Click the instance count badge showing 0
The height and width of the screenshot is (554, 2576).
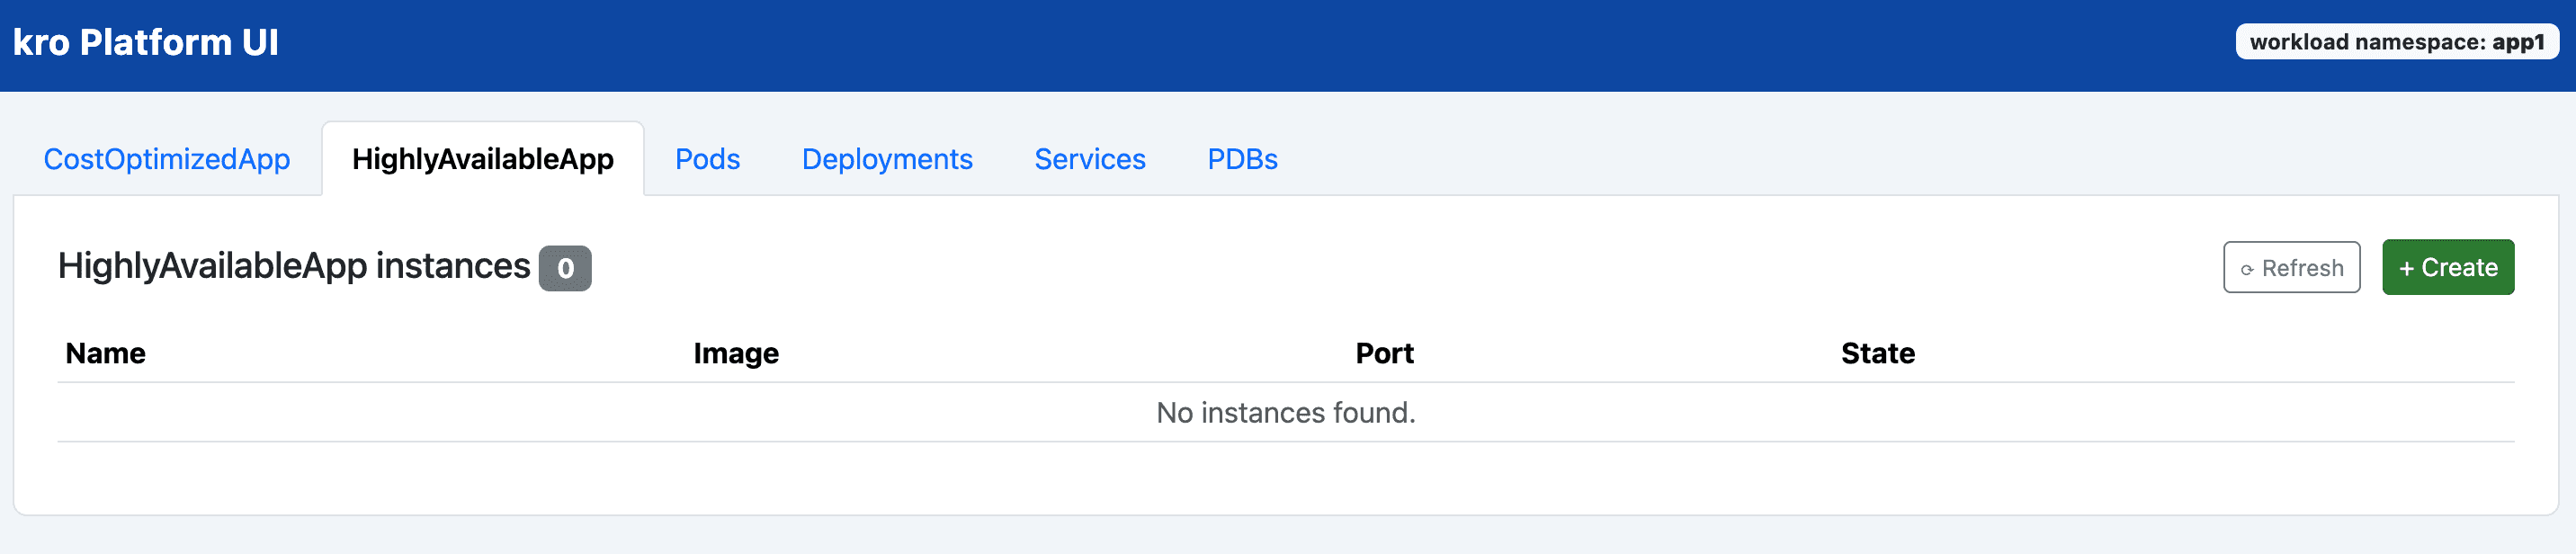tap(565, 268)
